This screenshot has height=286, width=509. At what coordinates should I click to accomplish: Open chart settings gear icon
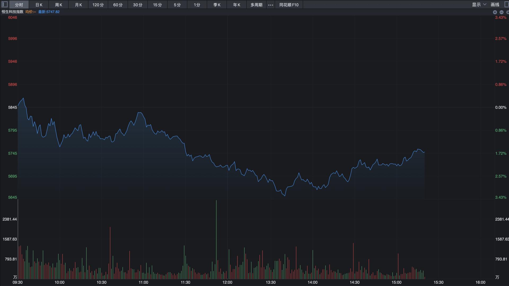(507, 12)
